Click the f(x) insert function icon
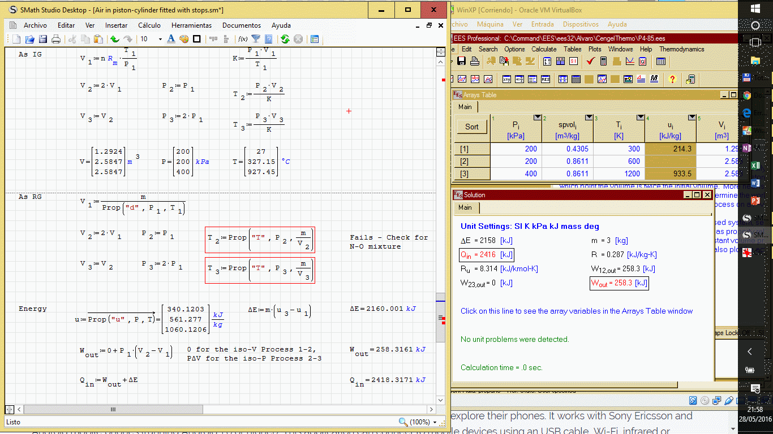 [x=243, y=39]
